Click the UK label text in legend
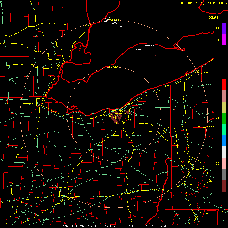Image resolution: width=228 pixels, height=228 pixels. (x=218, y=40)
